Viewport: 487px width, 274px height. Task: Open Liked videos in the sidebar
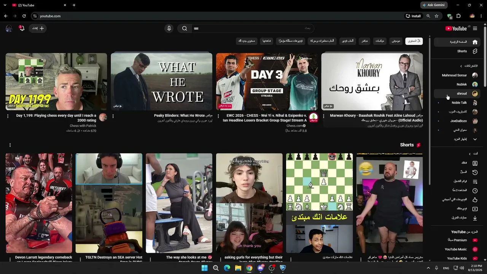(x=458, y=199)
